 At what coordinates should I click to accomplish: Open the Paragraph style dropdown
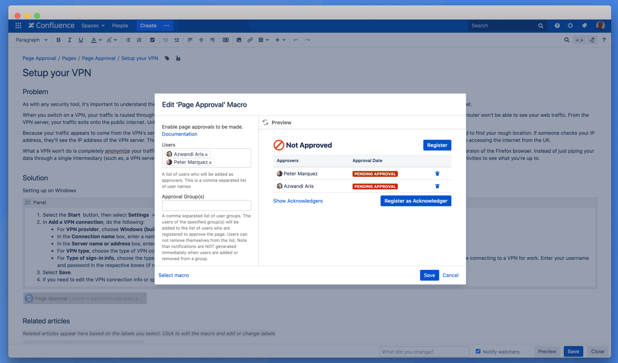coord(32,40)
